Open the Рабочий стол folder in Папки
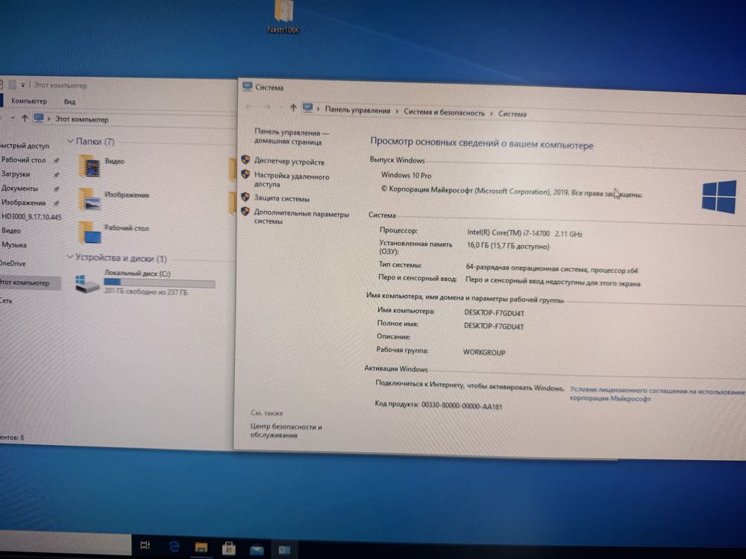The image size is (746, 559). point(90,233)
